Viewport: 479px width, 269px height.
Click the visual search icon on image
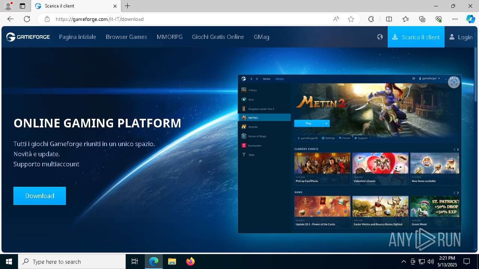pyautogui.click(x=454, y=82)
